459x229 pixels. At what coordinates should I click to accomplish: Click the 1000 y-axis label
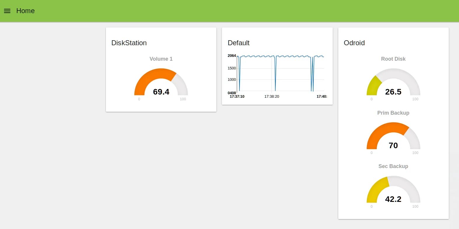(232, 80)
